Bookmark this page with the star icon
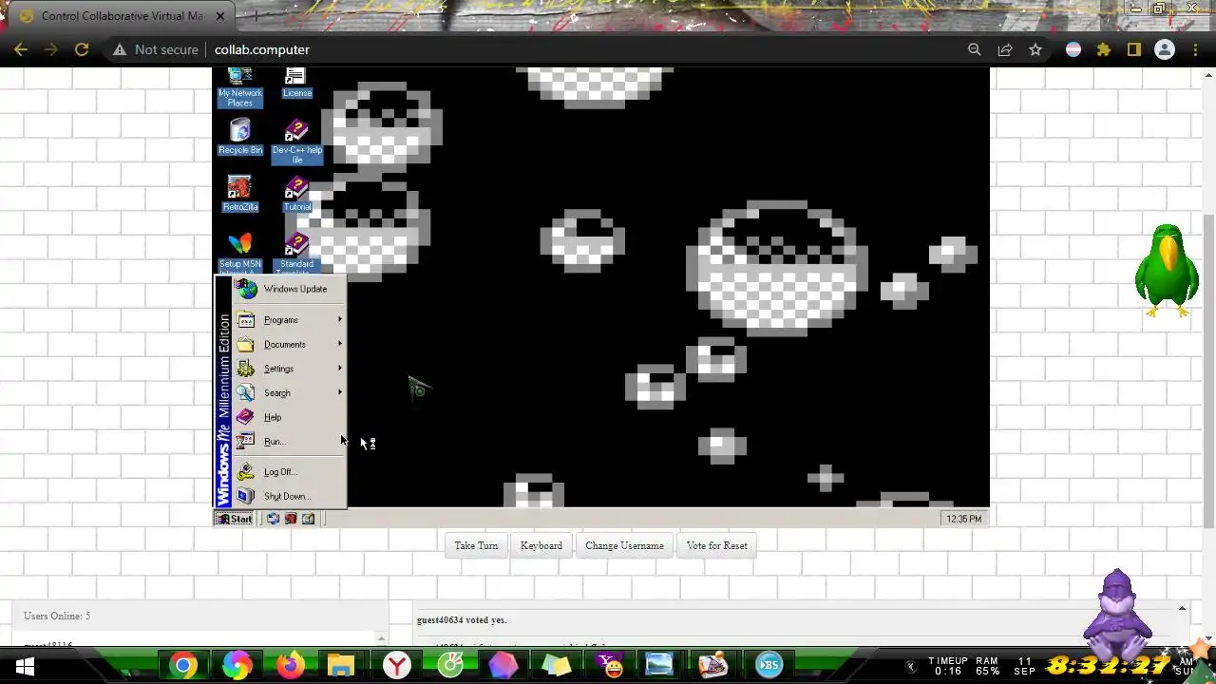Screen dimensions: 1216x684 coord(1035,49)
